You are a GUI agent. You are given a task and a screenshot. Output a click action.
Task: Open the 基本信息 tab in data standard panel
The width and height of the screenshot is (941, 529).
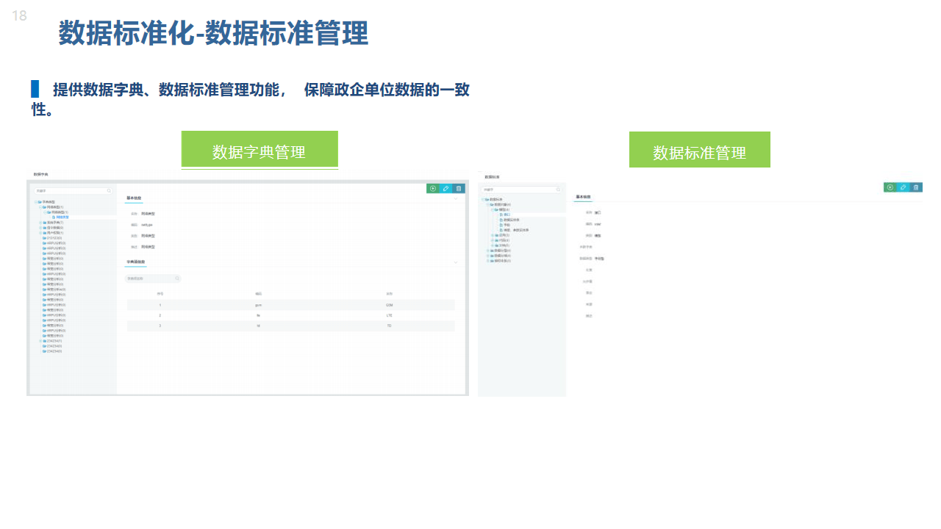583,197
